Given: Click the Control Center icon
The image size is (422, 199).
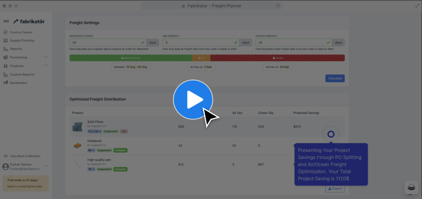Looking at the screenshot, I should (5, 32).
